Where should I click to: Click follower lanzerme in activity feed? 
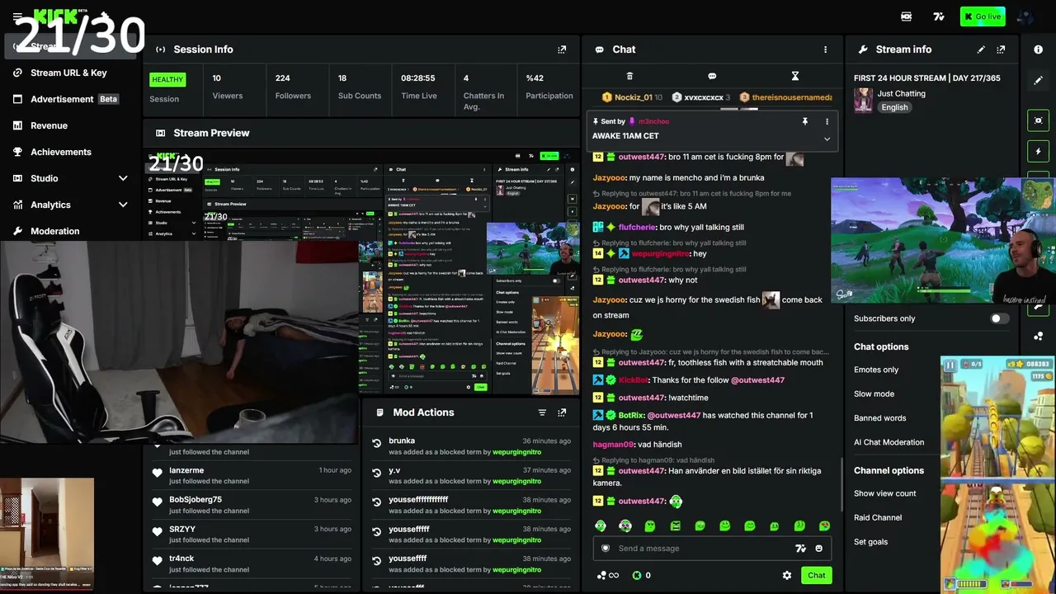click(186, 470)
